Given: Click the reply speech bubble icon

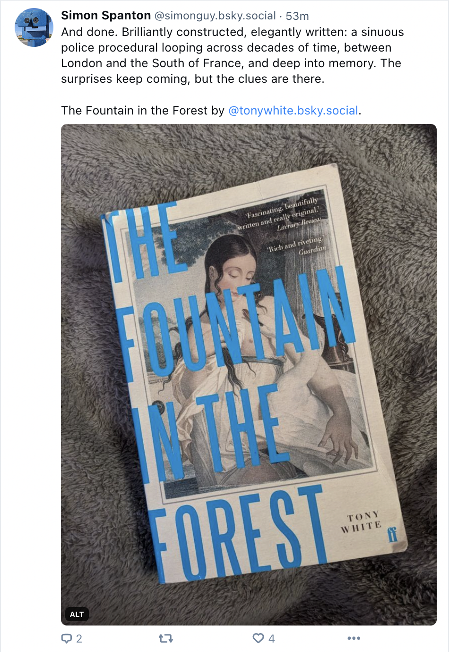Looking at the screenshot, I should [67, 638].
